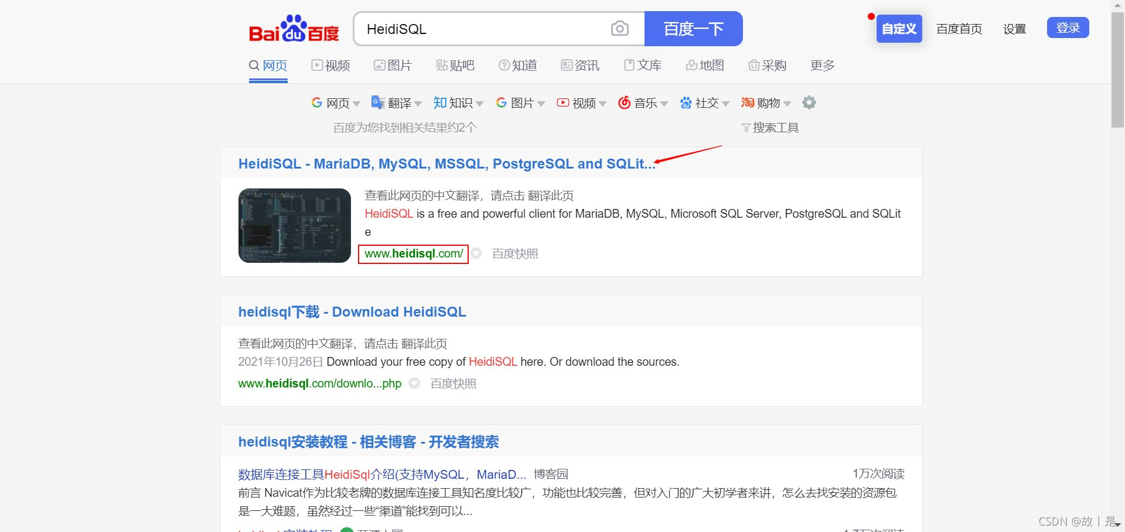Expand the 购物 dropdown arrow
Viewport: 1125px width, 532px height.
(787, 104)
